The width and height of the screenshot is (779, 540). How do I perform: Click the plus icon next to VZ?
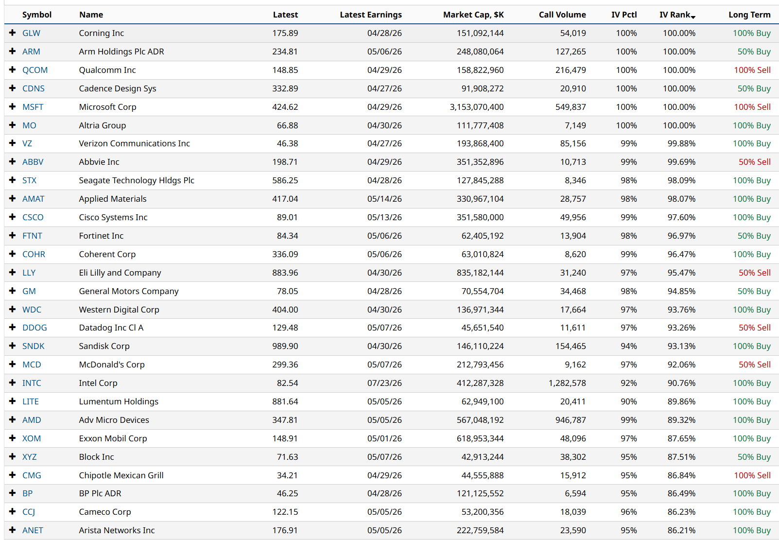(x=13, y=143)
